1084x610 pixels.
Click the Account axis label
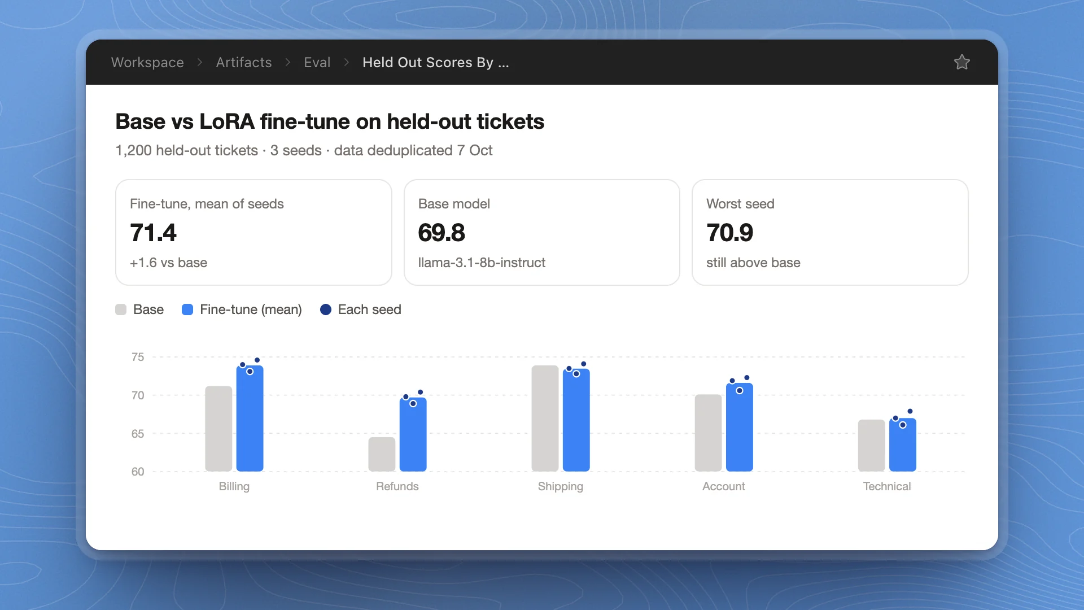pos(723,486)
